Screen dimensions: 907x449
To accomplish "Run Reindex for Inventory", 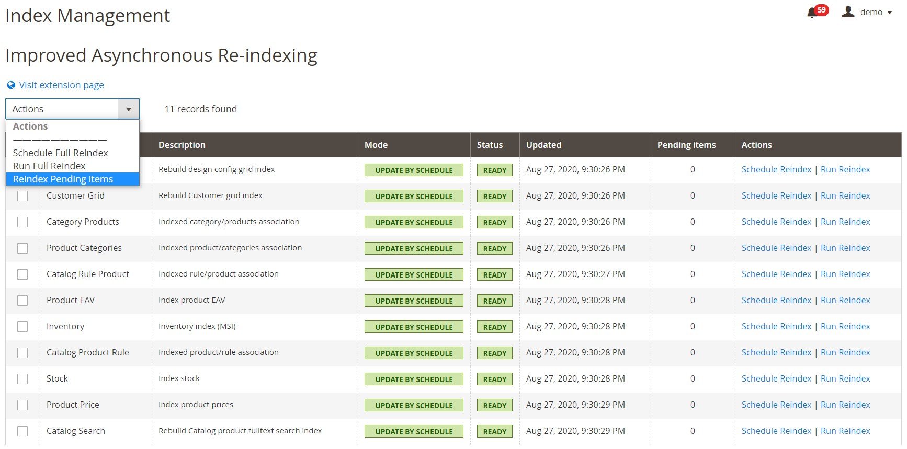I will pos(845,326).
